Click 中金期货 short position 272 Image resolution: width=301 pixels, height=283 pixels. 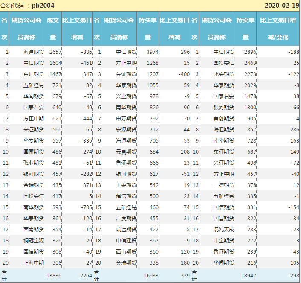click(x=252, y=241)
